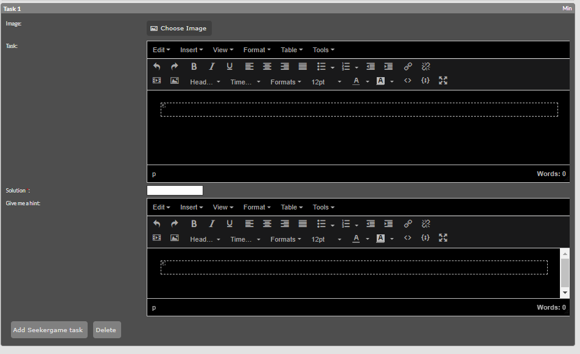Click the text color swatch in Task editor
This screenshot has height=354, width=580.
click(x=357, y=81)
